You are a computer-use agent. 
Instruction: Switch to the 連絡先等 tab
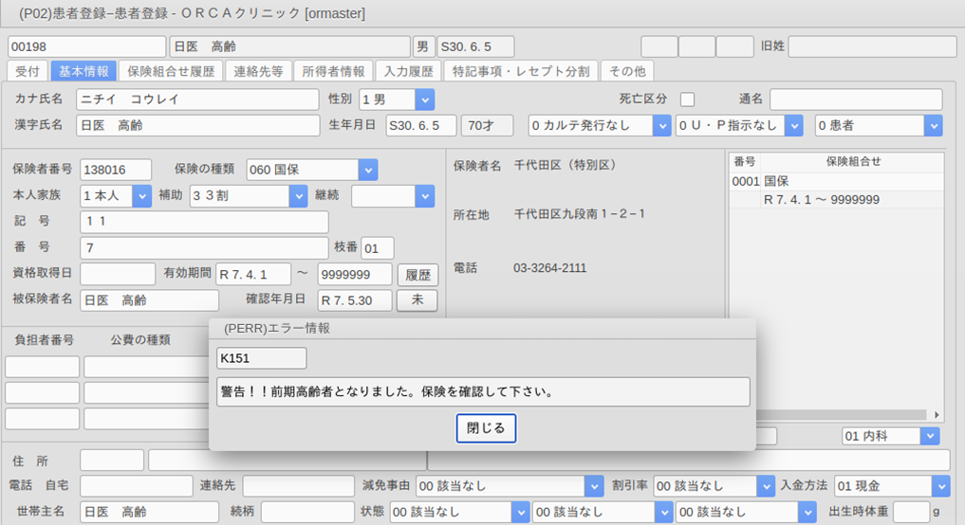[258, 71]
